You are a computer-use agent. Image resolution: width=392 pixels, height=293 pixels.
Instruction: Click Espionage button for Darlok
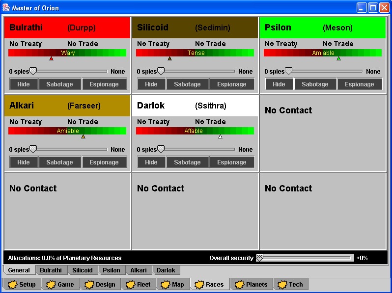coord(231,162)
